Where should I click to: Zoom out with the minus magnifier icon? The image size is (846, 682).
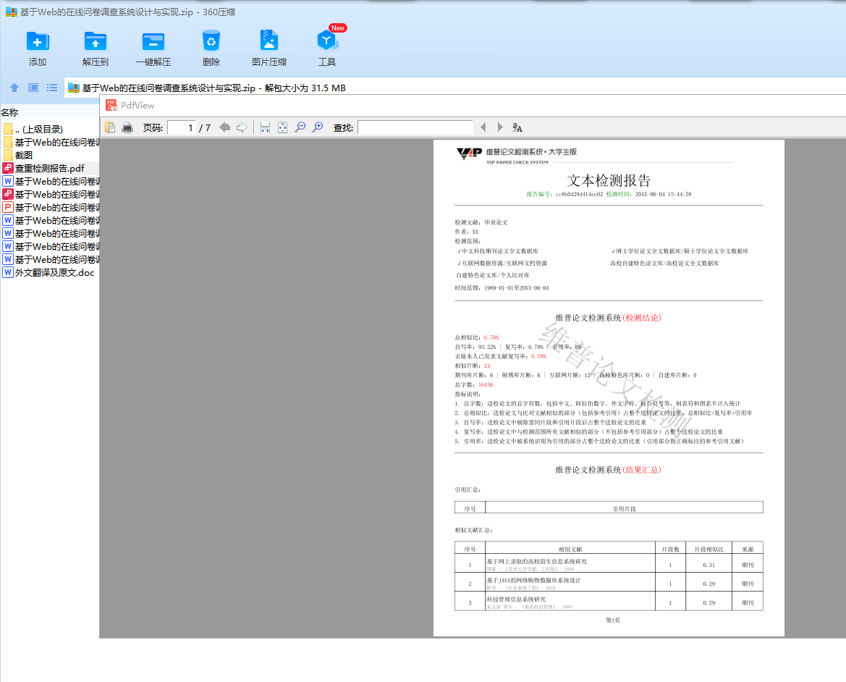pos(300,127)
